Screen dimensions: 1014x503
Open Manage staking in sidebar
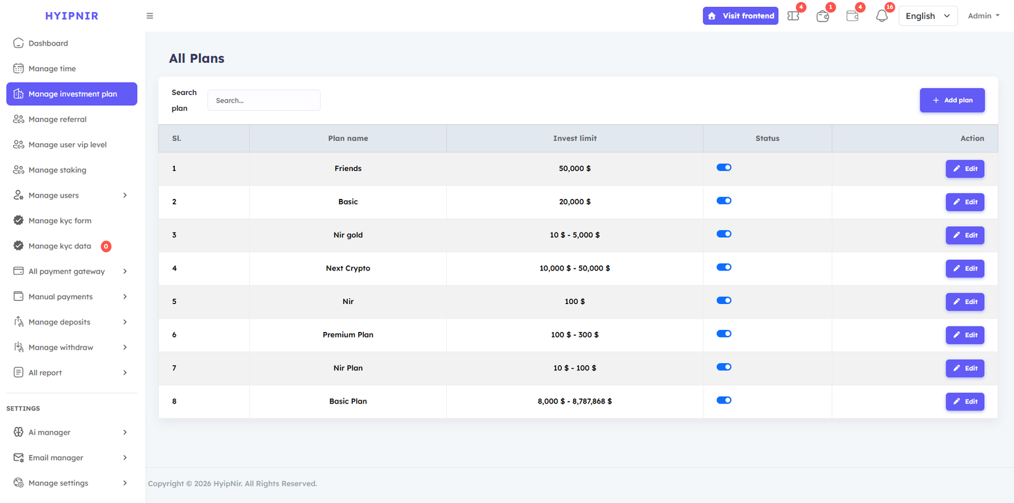[57, 170]
